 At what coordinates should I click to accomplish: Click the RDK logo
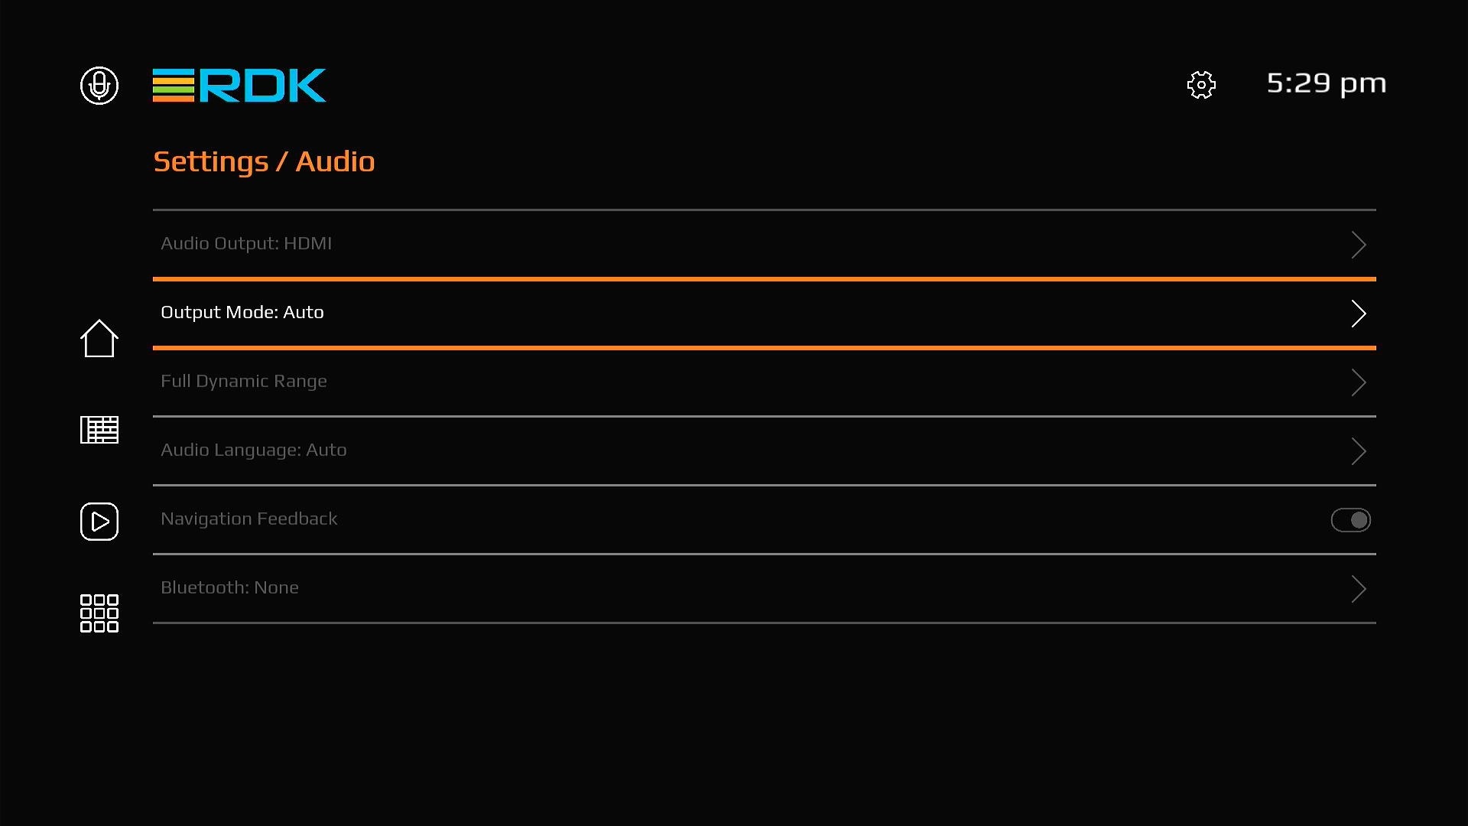coord(239,85)
